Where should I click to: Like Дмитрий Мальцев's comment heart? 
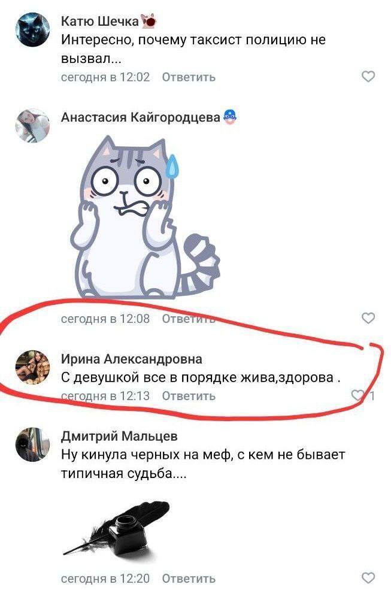[368, 577]
